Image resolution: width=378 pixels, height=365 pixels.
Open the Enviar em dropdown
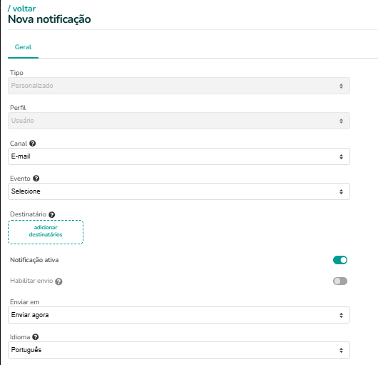pos(179,315)
